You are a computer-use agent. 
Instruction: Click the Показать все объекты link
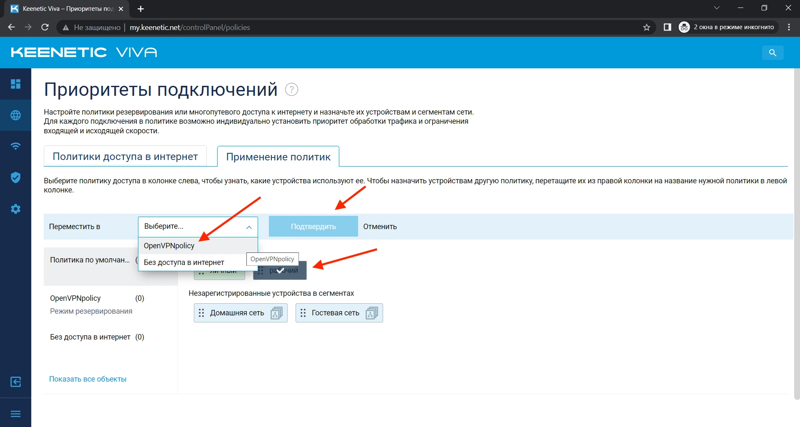click(x=88, y=379)
